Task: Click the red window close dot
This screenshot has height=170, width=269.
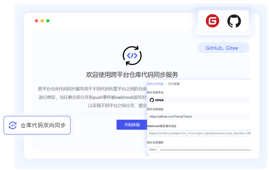Action: click(x=36, y=21)
